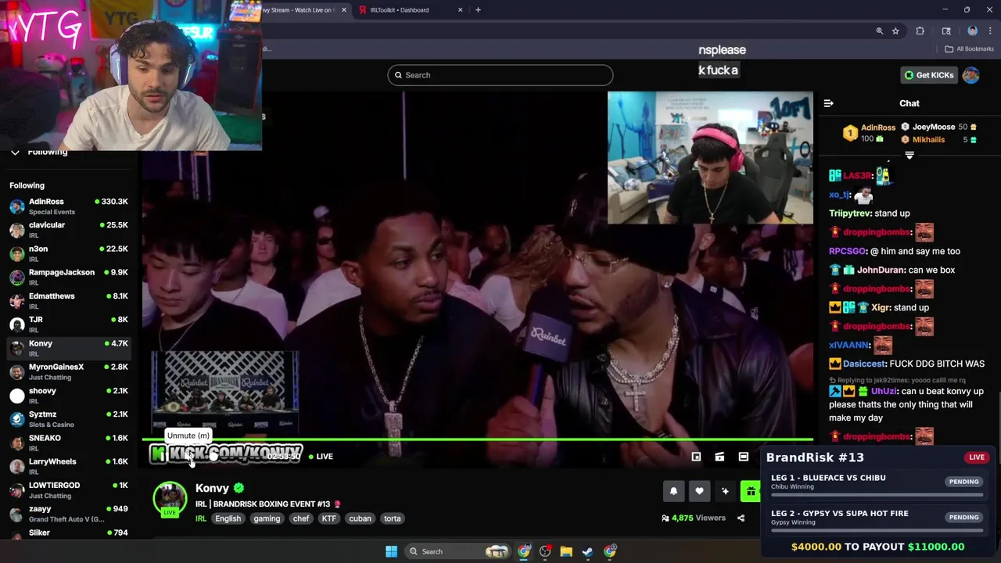Click the torta tag

click(x=393, y=518)
